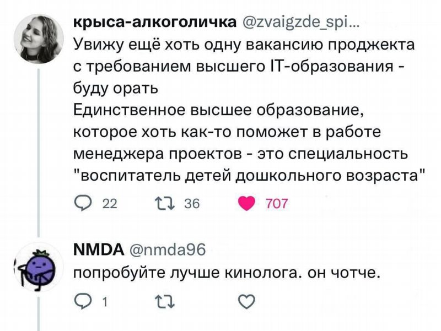This screenshot has width=441, height=331.
Task: Click the display name крыса-алкоголичка
Action: click(155, 22)
